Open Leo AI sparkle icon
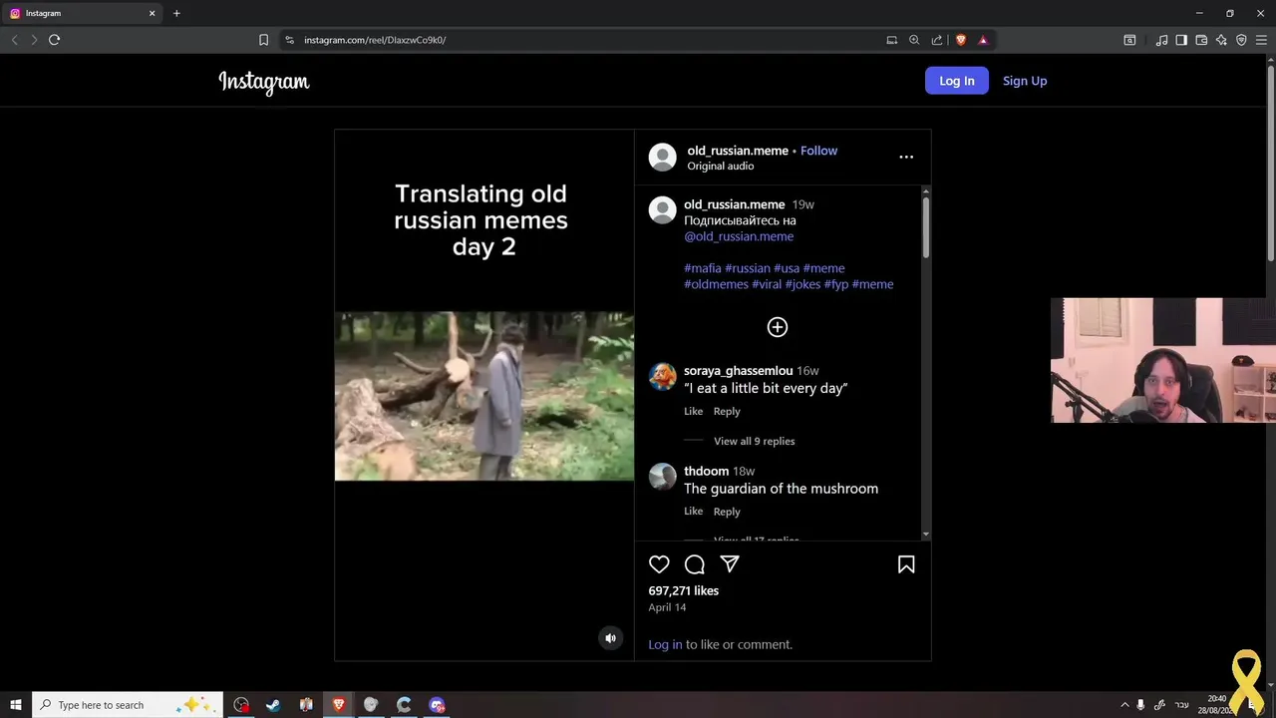Screen dimensions: 1276x718 tap(1221, 40)
